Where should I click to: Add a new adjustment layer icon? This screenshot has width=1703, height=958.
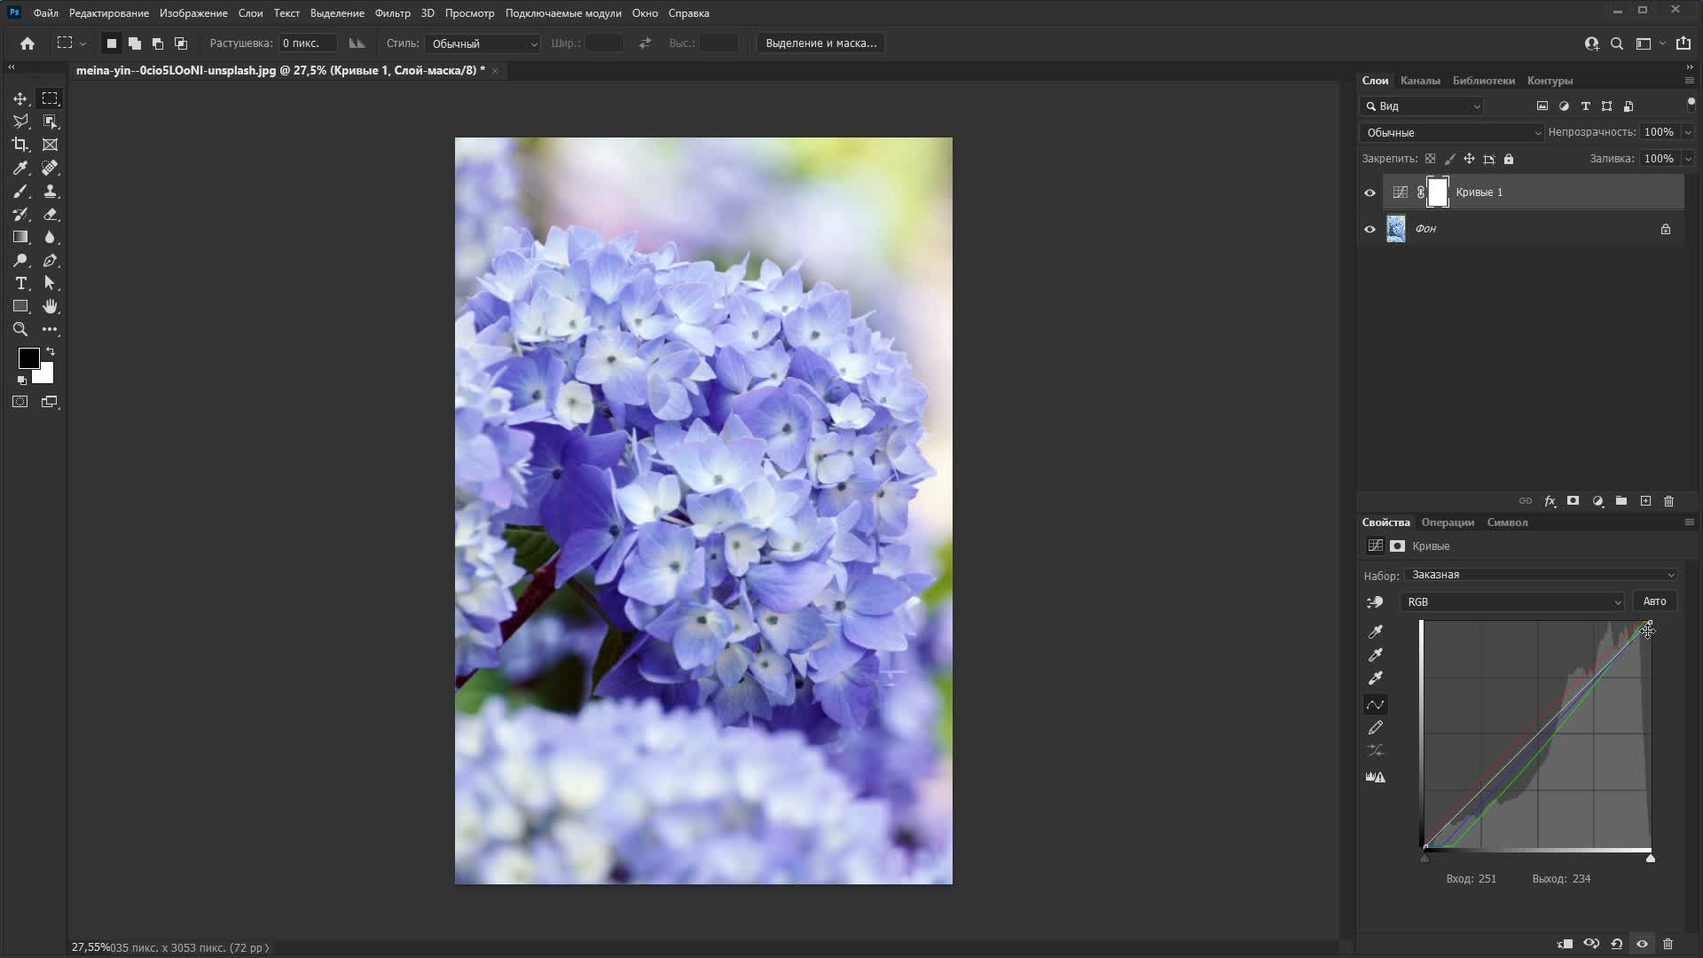click(1597, 501)
